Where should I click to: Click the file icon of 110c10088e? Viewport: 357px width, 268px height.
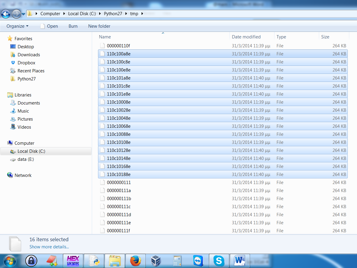103,134
